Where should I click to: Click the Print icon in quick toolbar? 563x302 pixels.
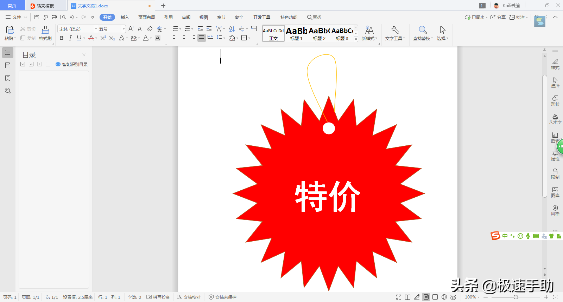pyautogui.click(x=54, y=17)
